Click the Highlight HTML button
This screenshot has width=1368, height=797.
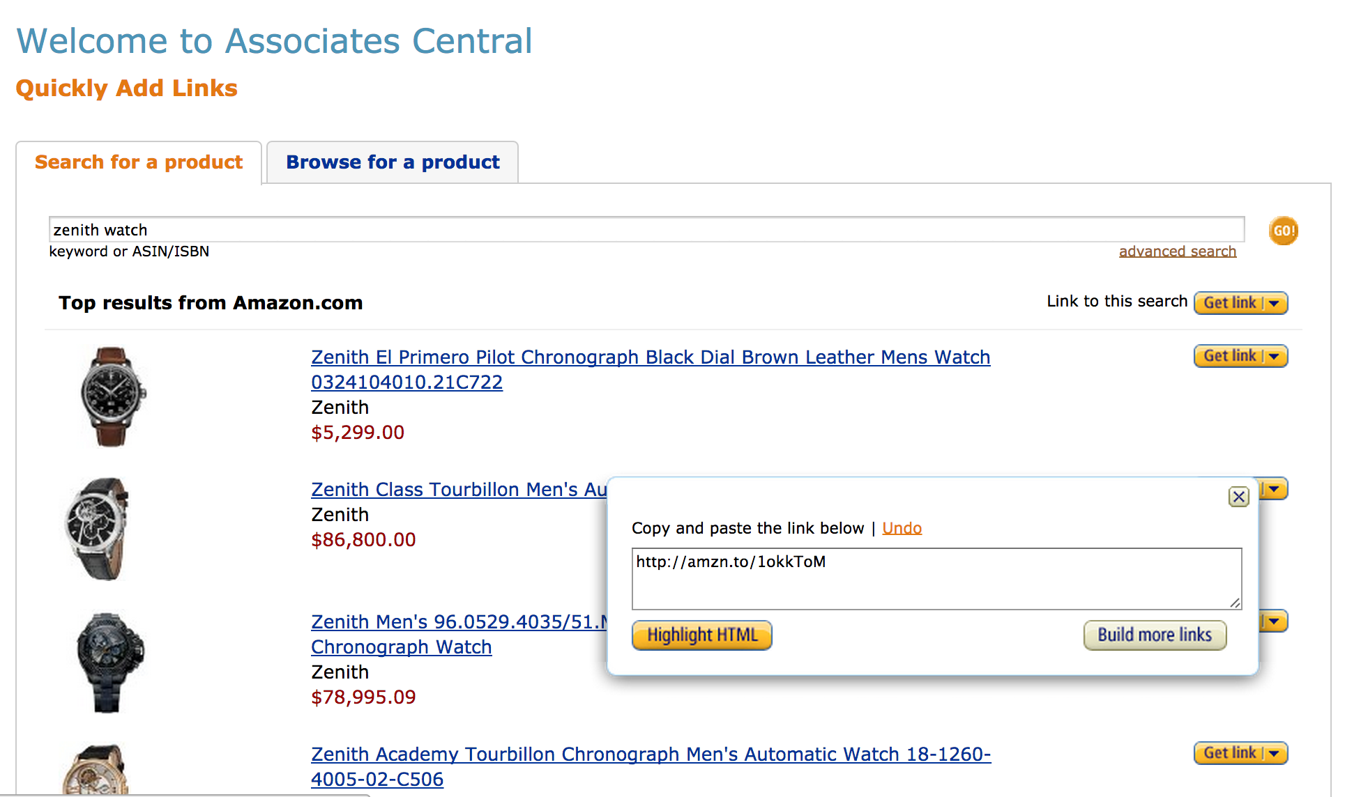[701, 635]
